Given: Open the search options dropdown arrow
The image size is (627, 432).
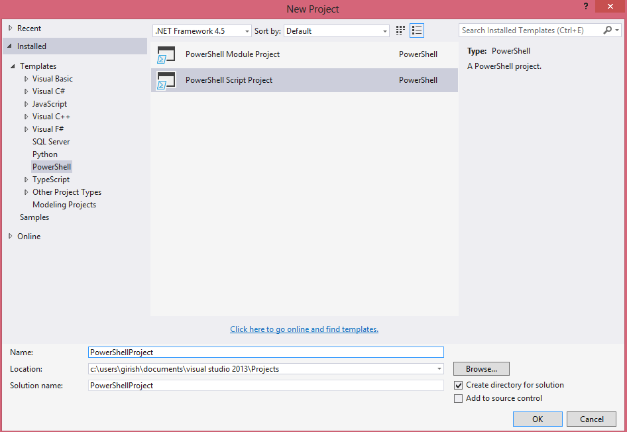Looking at the screenshot, I should (x=617, y=30).
